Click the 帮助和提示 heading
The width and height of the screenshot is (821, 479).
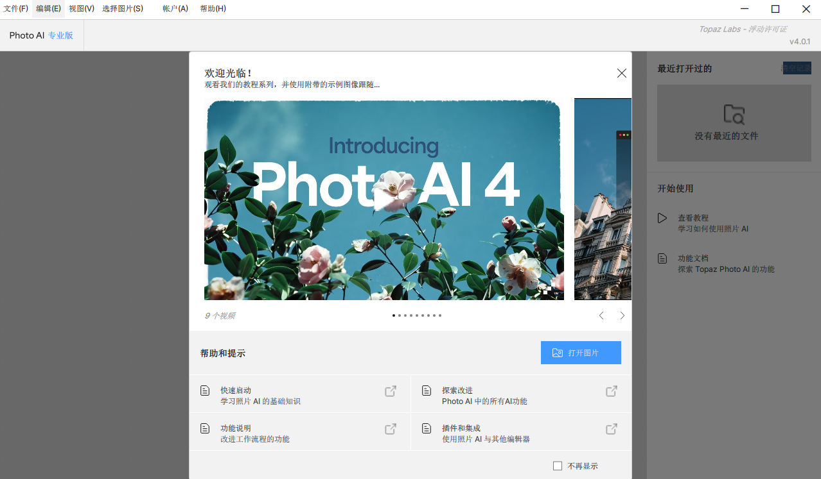click(x=223, y=353)
